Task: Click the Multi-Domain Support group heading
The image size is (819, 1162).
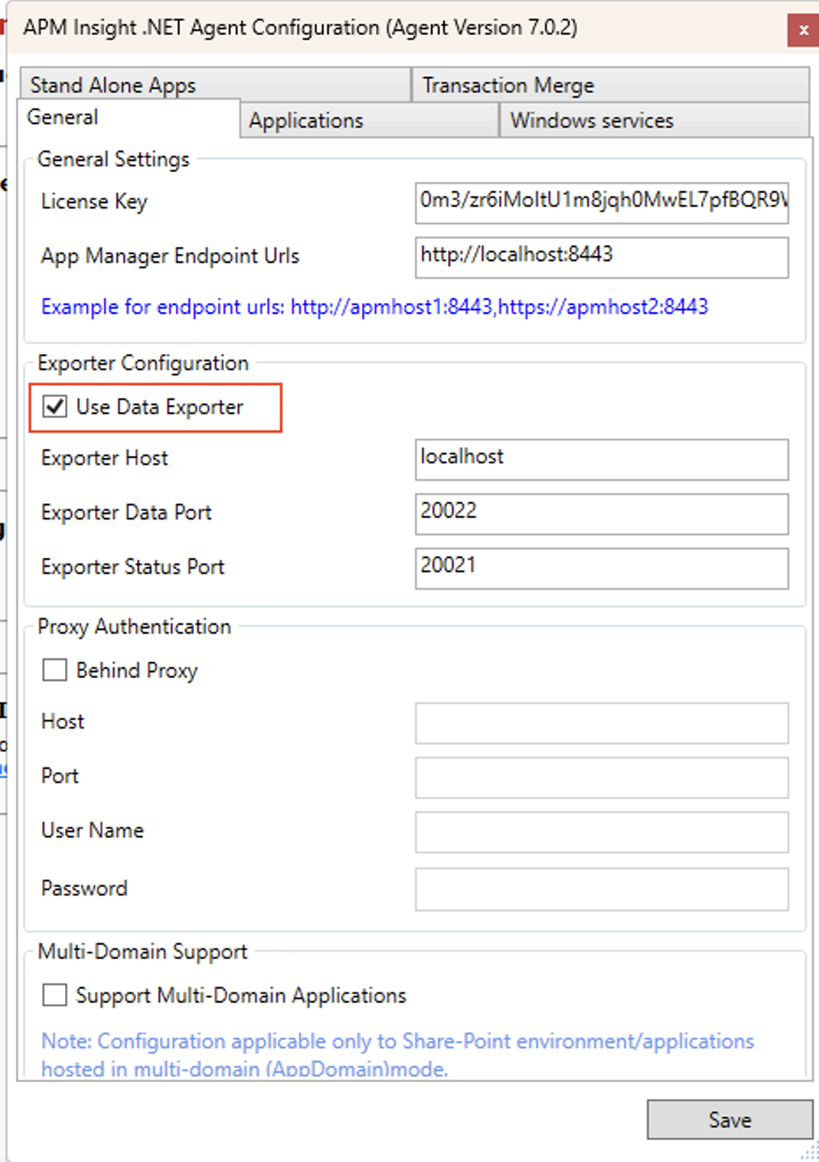Action: [142, 952]
